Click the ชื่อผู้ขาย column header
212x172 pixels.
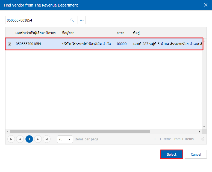click(x=68, y=33)
